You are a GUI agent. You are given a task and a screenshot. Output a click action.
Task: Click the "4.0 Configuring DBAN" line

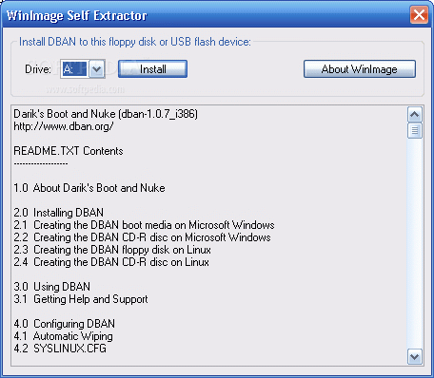point(65,324)
